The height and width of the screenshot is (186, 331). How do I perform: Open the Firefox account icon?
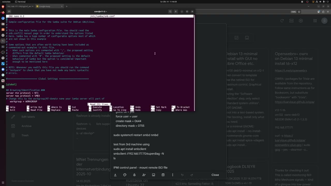(x=319, y=12)
